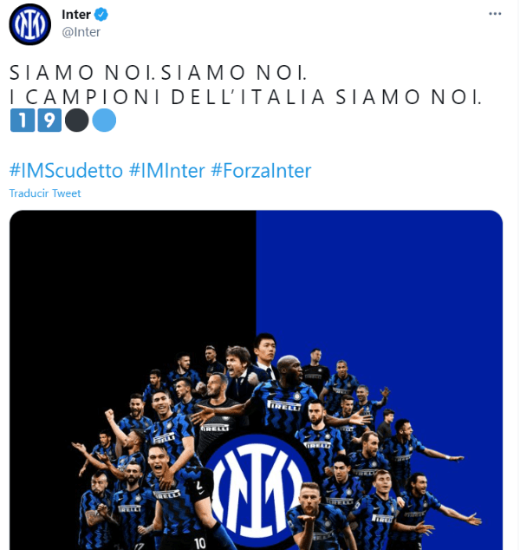520x550 pixels.
Task: Open the tweet's more options menu
Action: pyautogui.click(x=496, y=15)
